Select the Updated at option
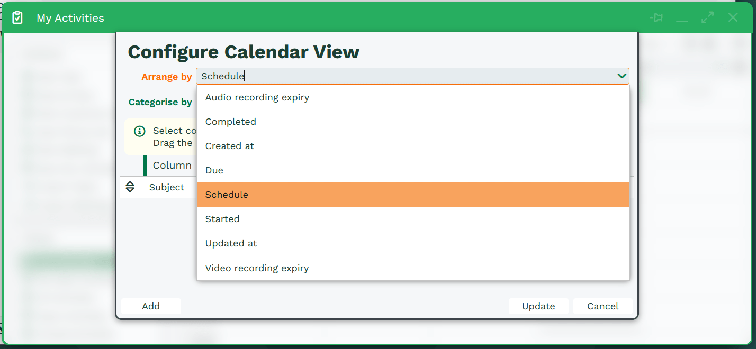 231,243
